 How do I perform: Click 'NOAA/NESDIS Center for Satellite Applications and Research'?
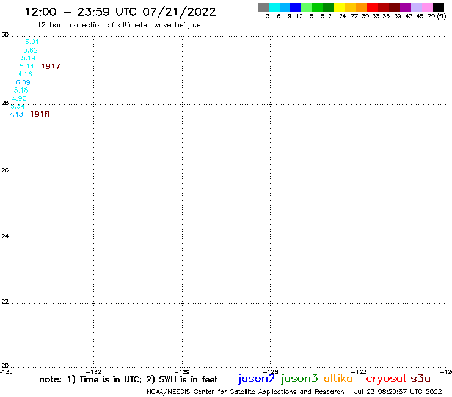coord(246,392)
